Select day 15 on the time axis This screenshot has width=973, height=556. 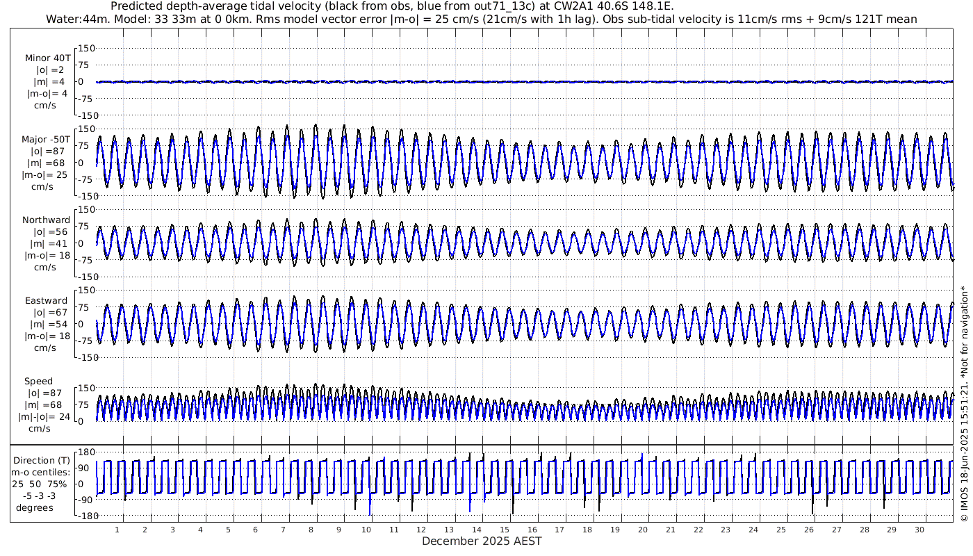tap(505, 530)
